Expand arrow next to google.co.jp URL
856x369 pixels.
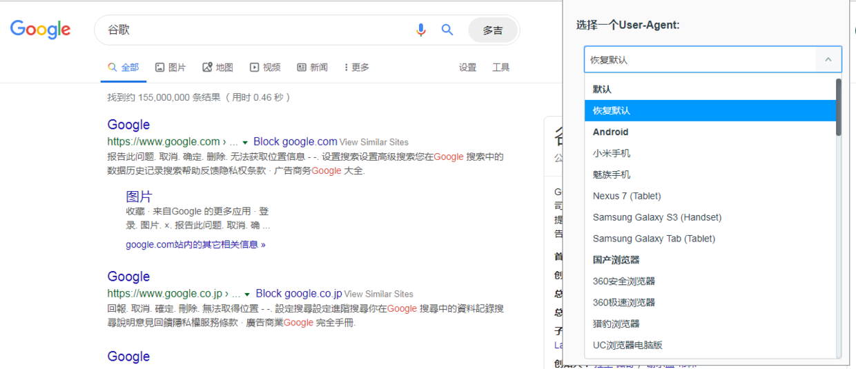pyautogui.click(x=248, y=294)
